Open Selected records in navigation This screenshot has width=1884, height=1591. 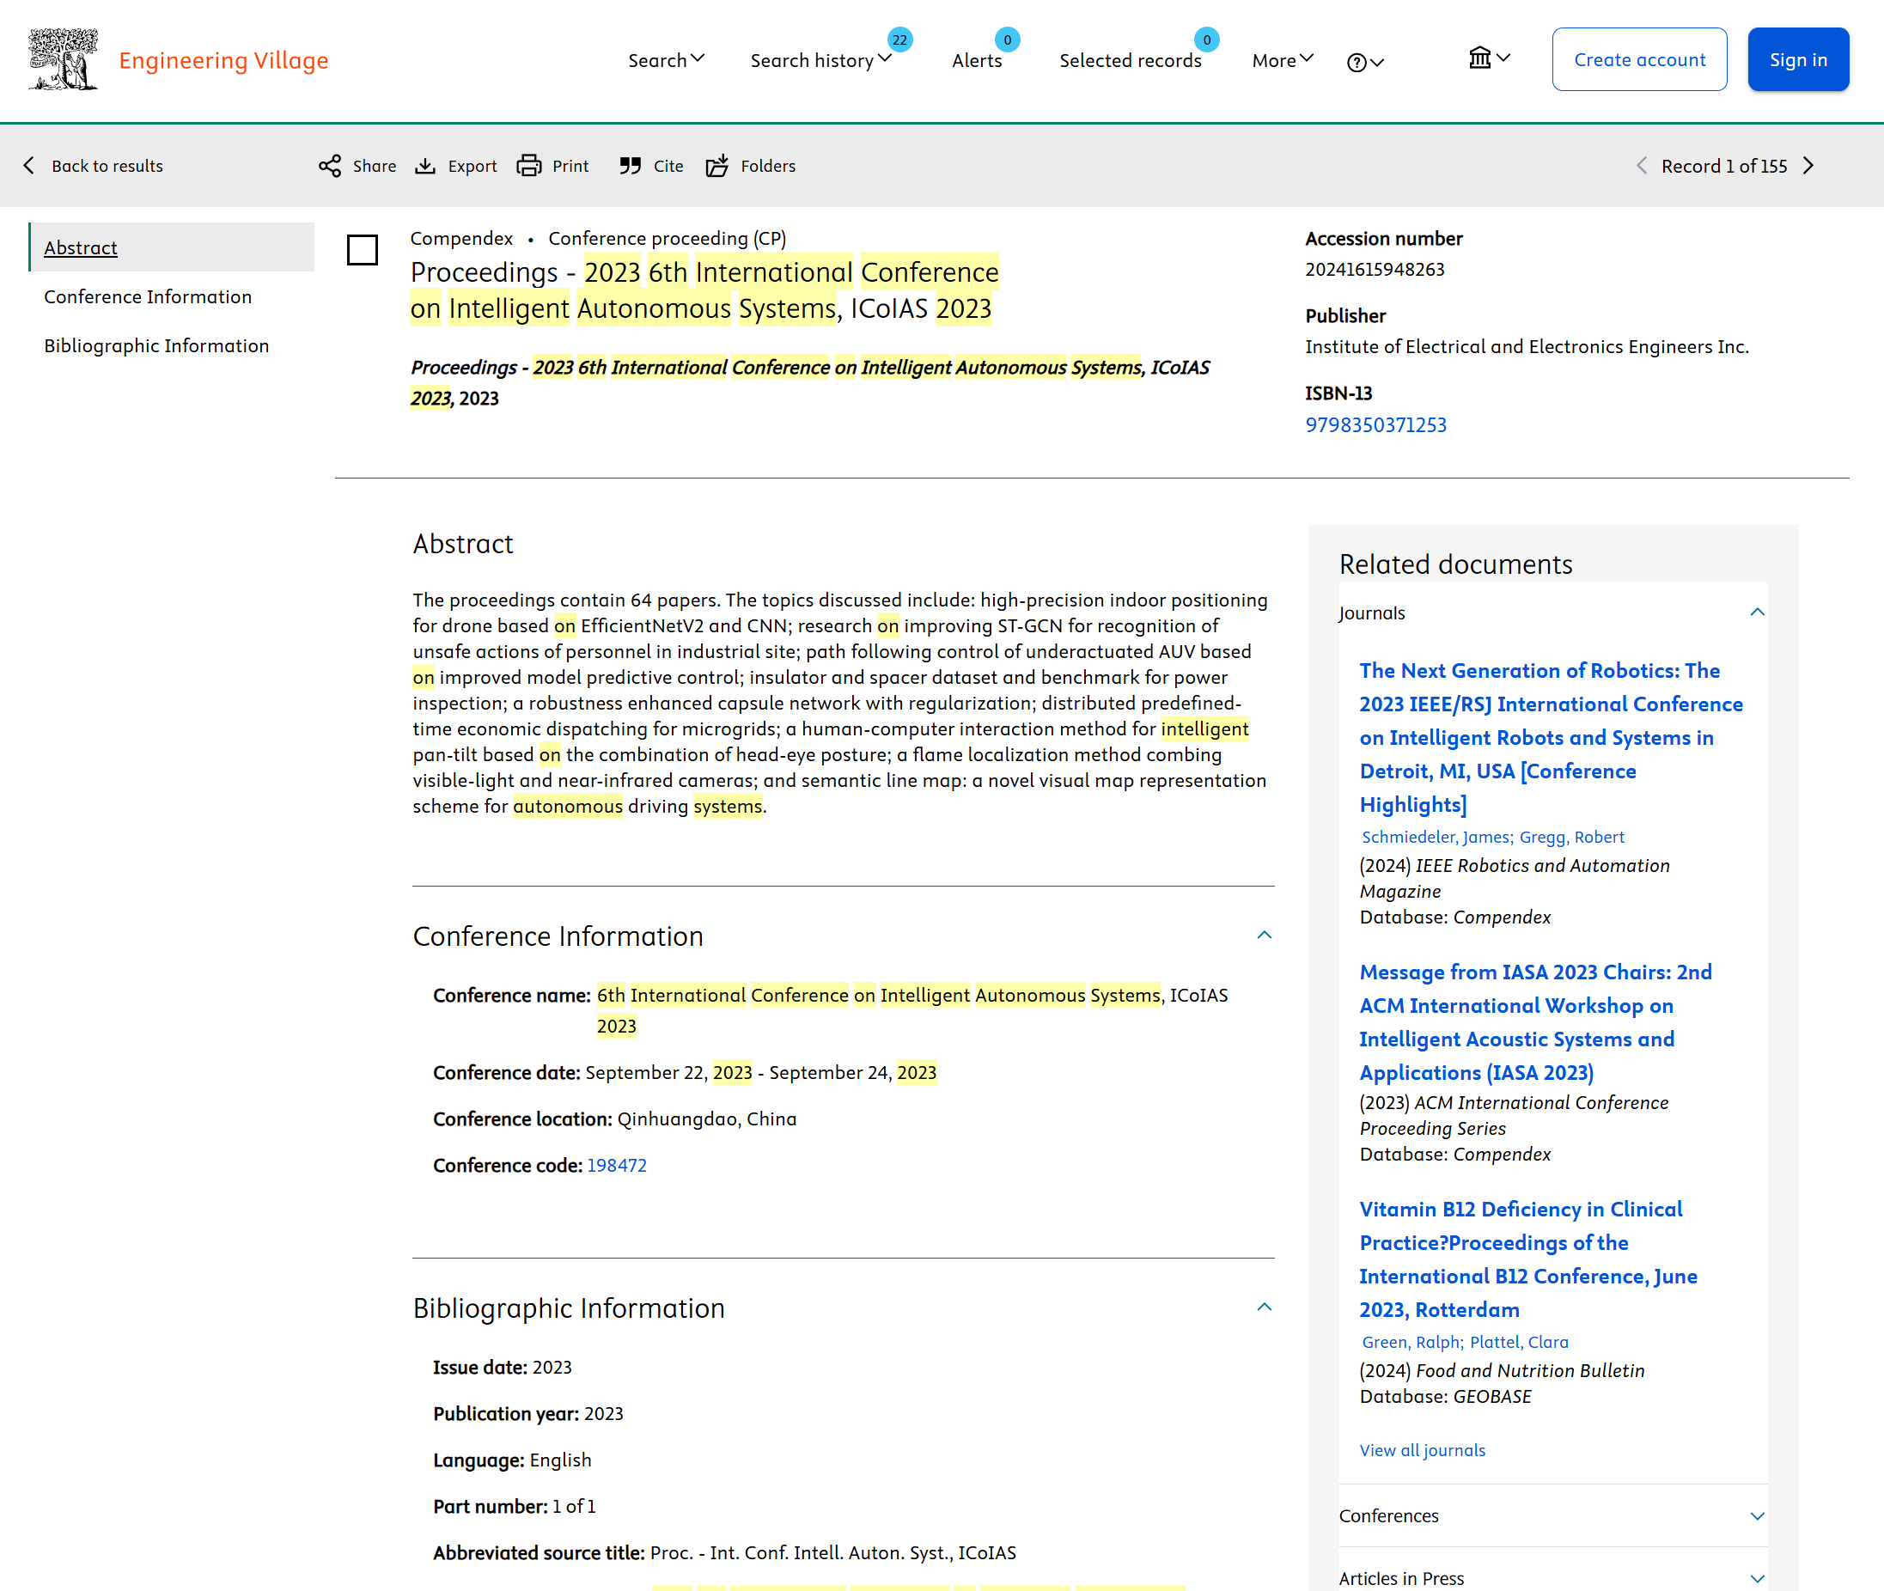click(1130, 60)
